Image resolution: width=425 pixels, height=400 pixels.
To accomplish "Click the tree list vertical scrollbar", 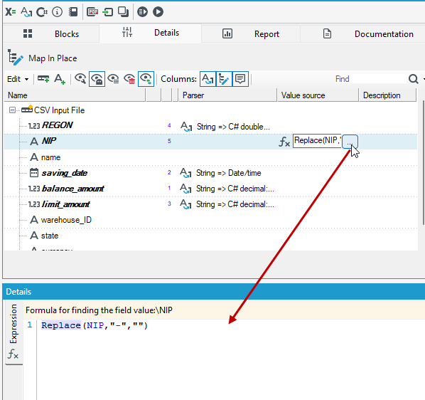I will pyautogui.click(x=423, y=163).
